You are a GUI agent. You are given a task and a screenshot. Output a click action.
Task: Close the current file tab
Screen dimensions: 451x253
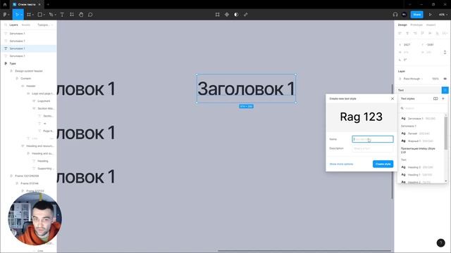[39, 4]
